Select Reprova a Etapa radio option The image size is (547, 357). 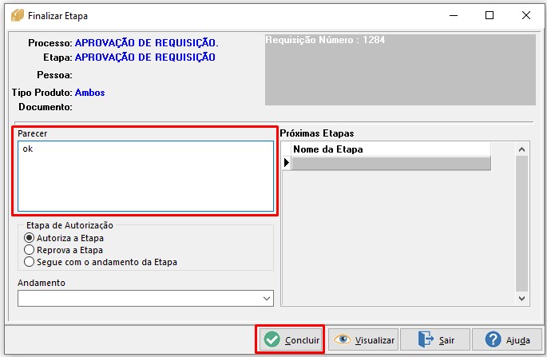[x=64, y=250]
